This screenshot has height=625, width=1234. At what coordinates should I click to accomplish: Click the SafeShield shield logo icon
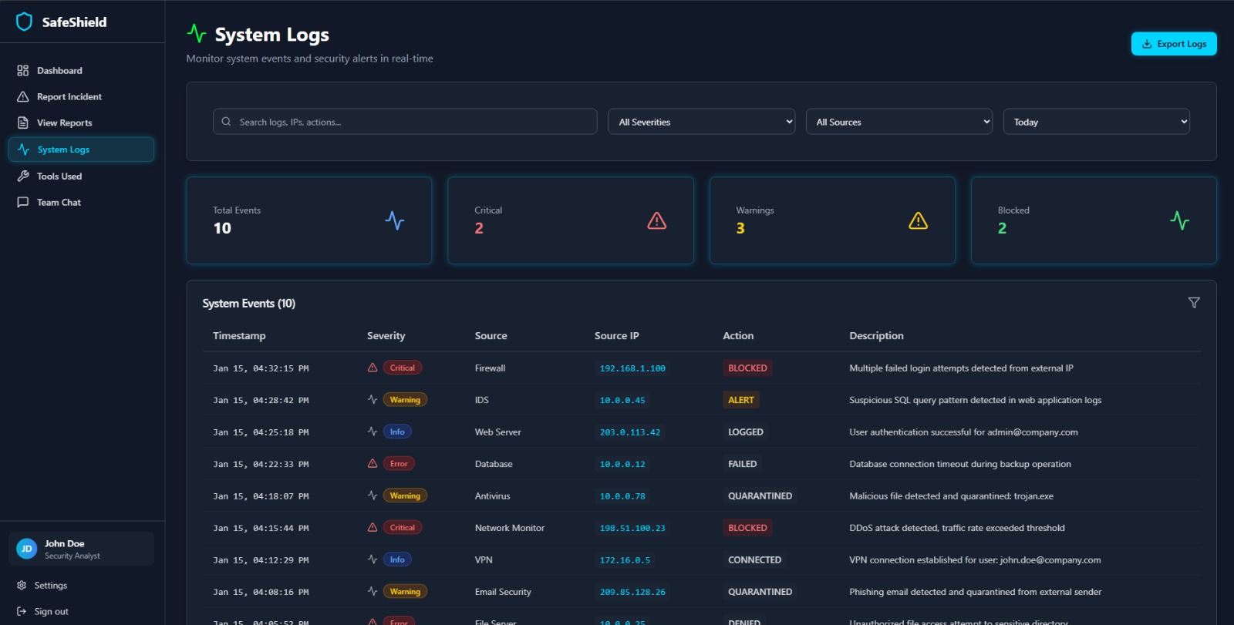click(x=25, y=22)
